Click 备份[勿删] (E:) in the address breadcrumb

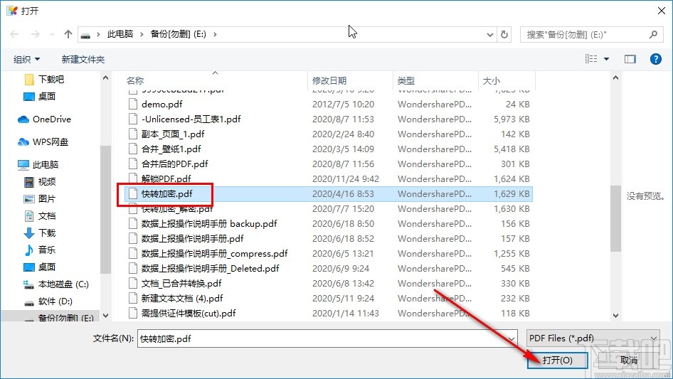[x=178, y=34]
